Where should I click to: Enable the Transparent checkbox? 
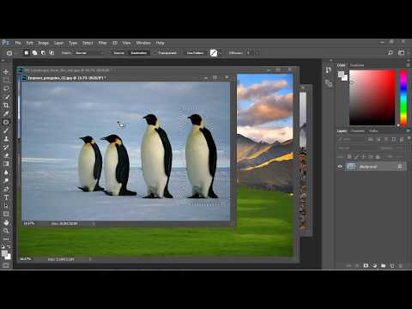tap(155, 53)
